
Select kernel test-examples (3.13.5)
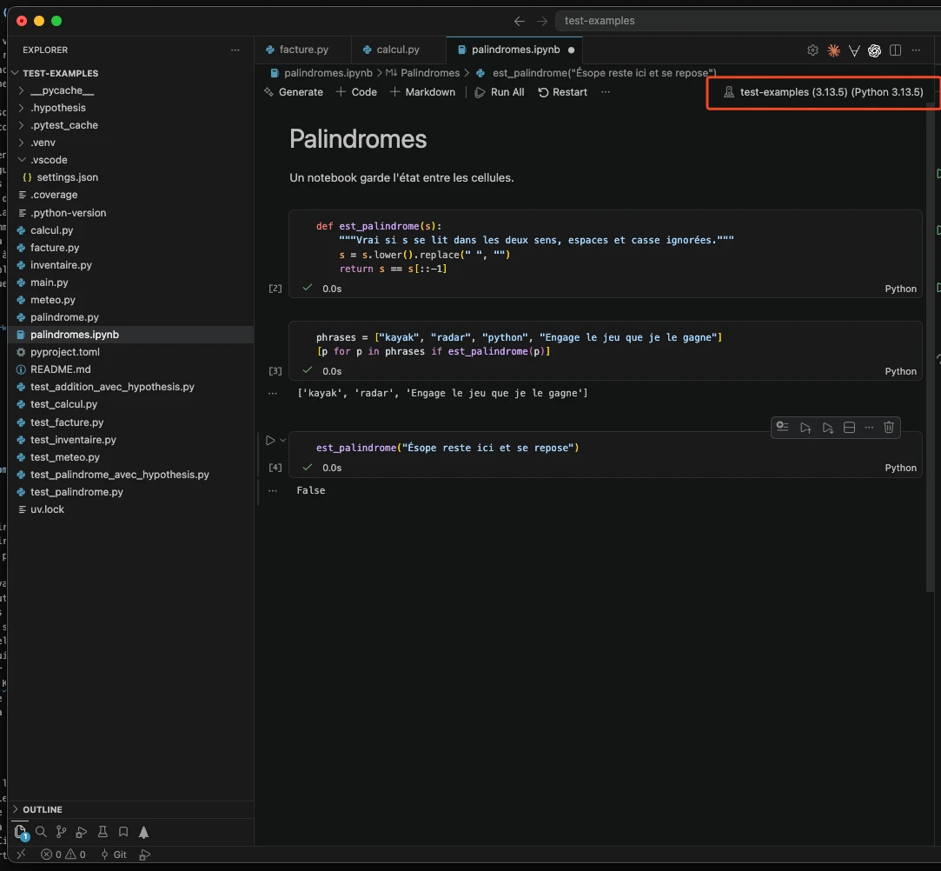(x=824, y=92)
